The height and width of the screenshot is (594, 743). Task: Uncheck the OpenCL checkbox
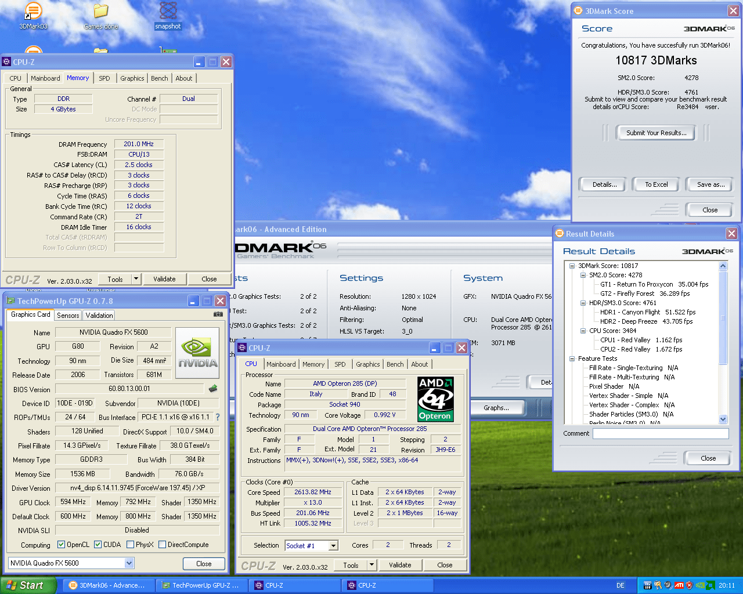tap(62, 545)
